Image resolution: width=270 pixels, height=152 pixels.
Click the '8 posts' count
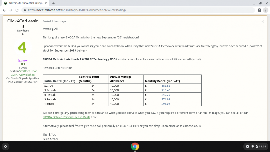click(x=23, y=68)
